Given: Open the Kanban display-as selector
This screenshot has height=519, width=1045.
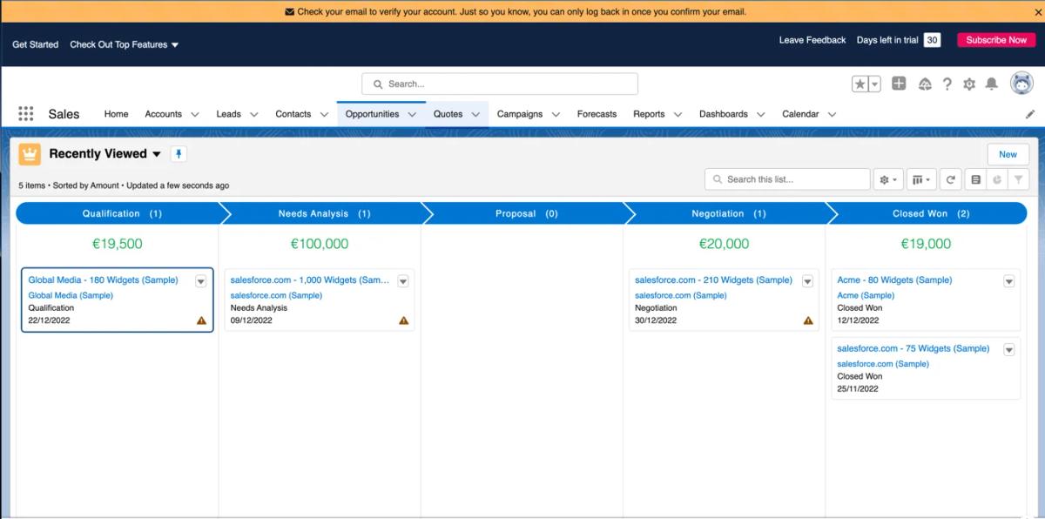Looking at the screenshot, I should pos(921,179).
